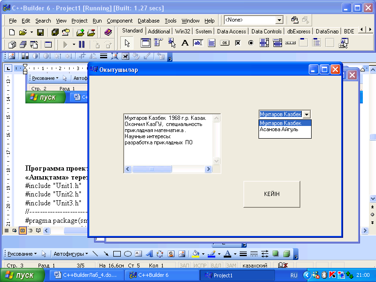Select the RadioButton component in palette
Viewport: 376px width, 282px height.
[x=251, y=43]
